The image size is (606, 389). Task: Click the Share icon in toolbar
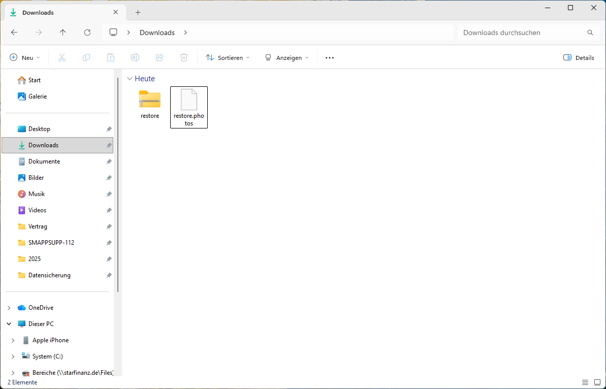159,57
